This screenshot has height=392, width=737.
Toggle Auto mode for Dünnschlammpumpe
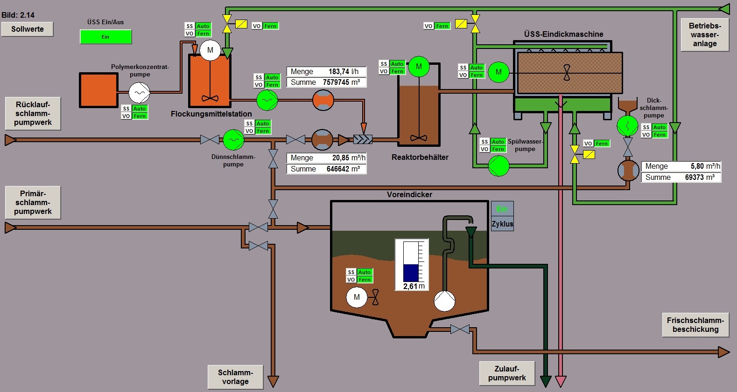point(263,124)
